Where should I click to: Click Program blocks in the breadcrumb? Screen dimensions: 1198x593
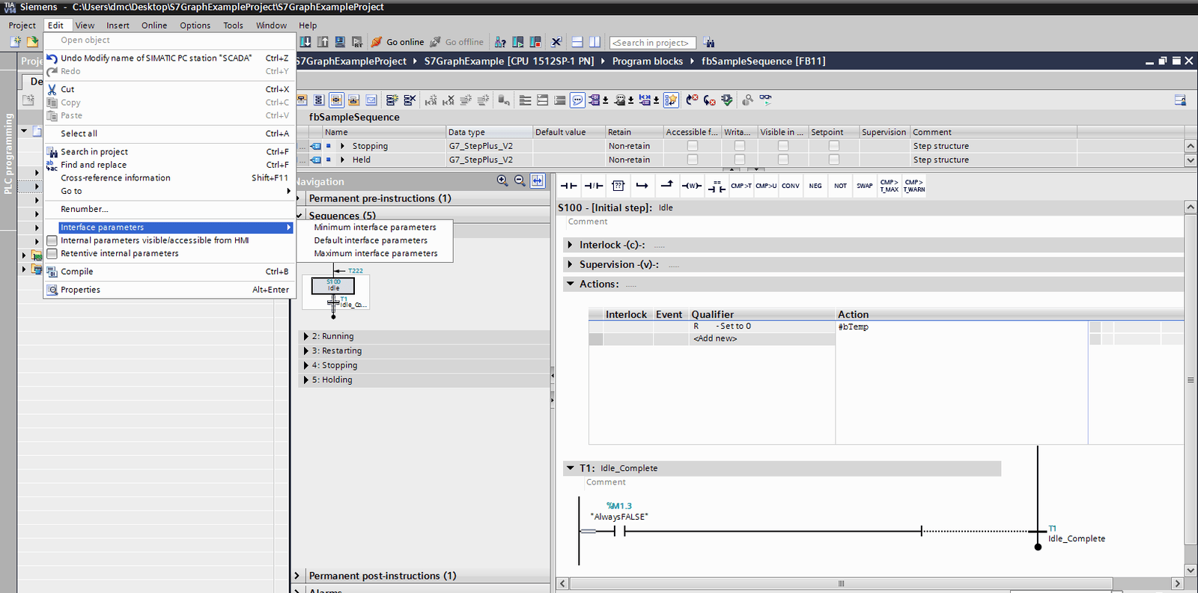click(x=648, y=61)
